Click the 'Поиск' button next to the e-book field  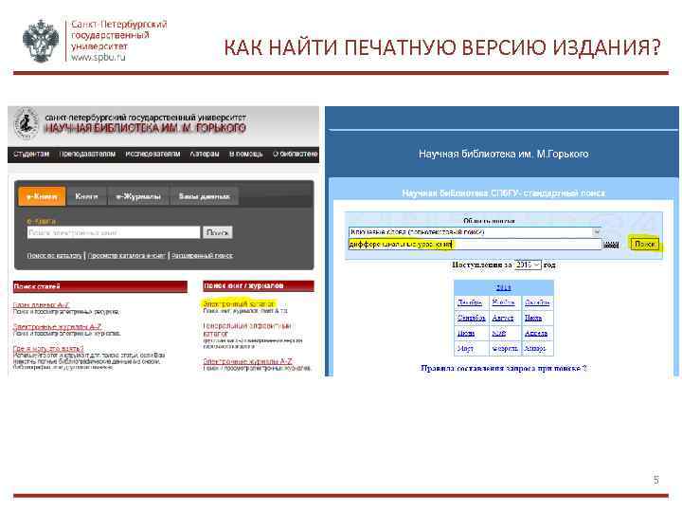[218, 232]
